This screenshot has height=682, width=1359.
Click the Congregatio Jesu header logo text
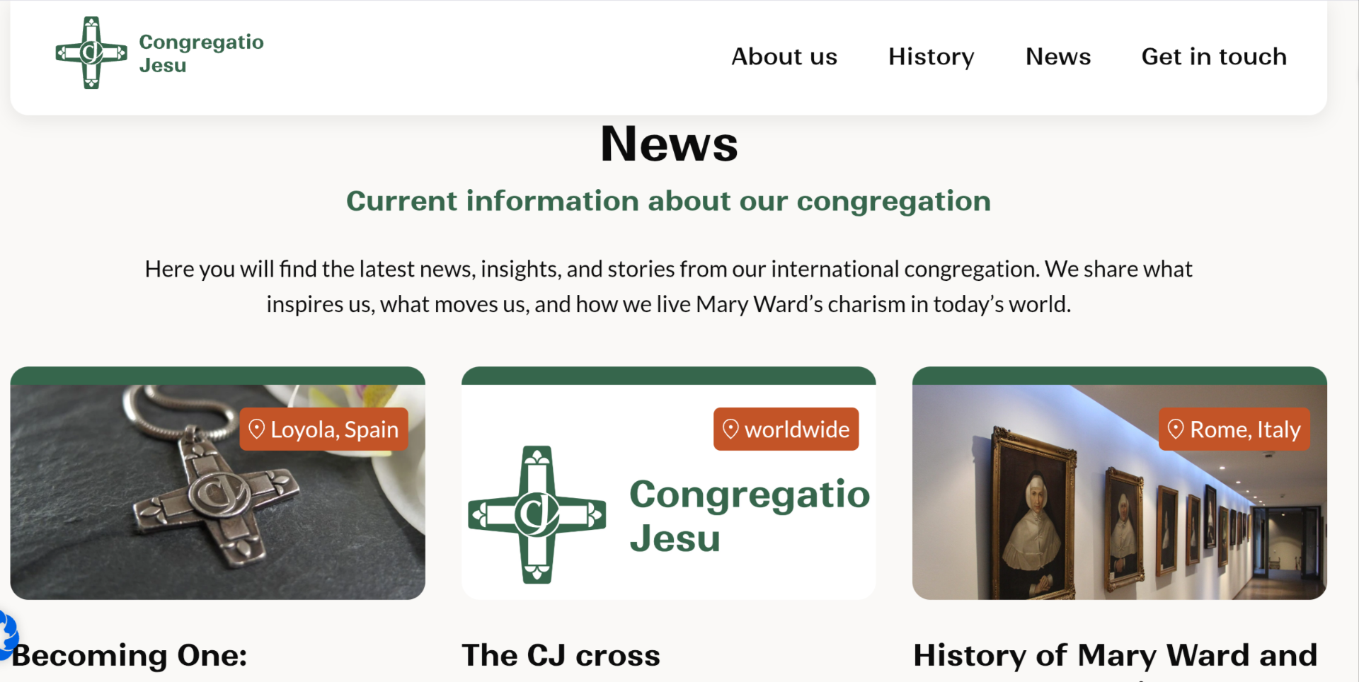[x=201, y=53]
